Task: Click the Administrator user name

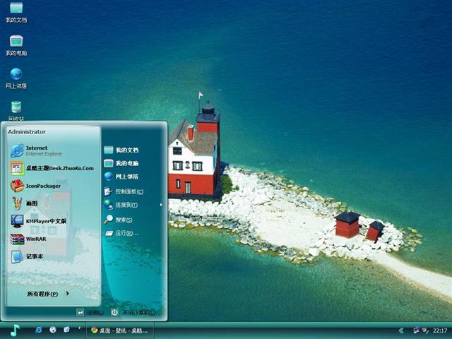Action: click(27, 132)
